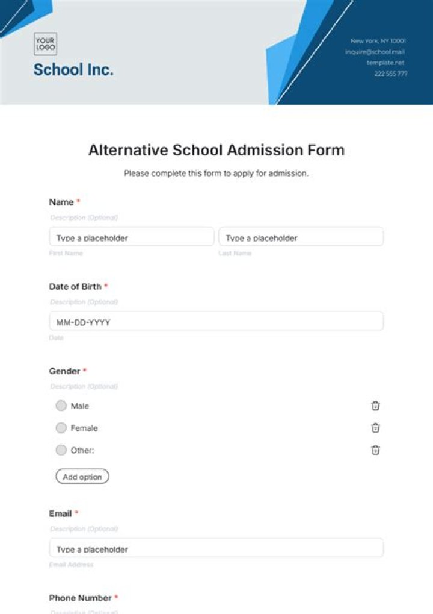This screenshot has width=433, height=614.
Task: Click the Email address input box
Action: (x=216, y=548)
